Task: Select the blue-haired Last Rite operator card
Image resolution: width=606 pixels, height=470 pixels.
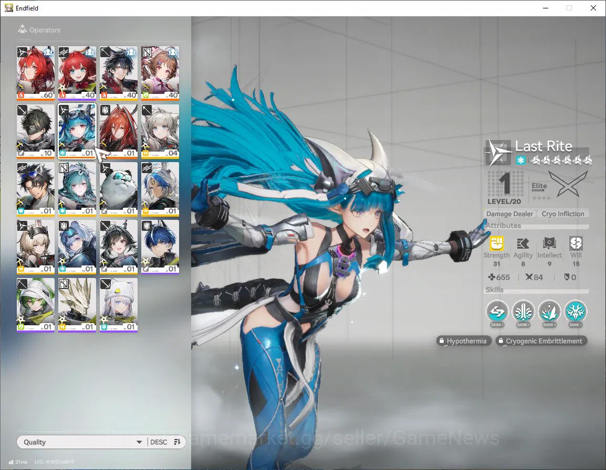Action: [77, 131]
